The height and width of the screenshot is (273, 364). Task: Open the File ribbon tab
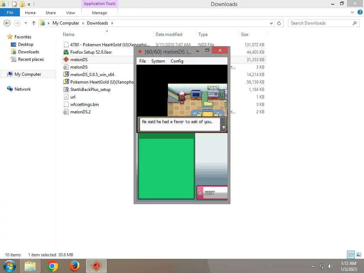tap(10, 12)
